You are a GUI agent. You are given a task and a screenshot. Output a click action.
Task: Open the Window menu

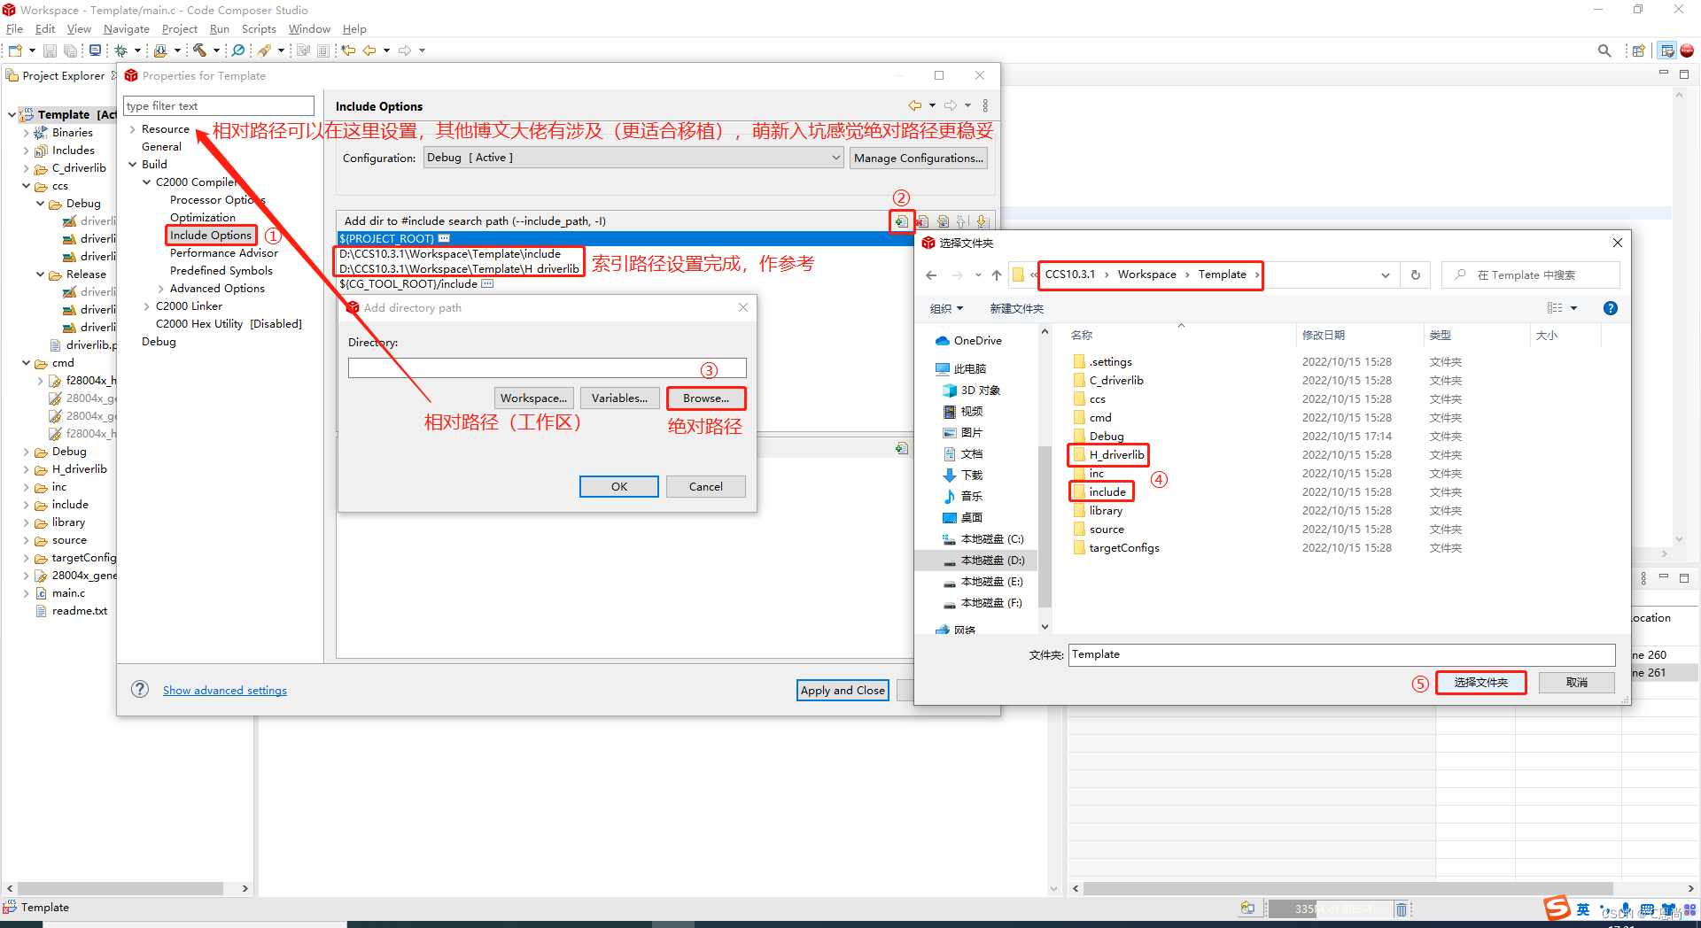pos(309,29)
